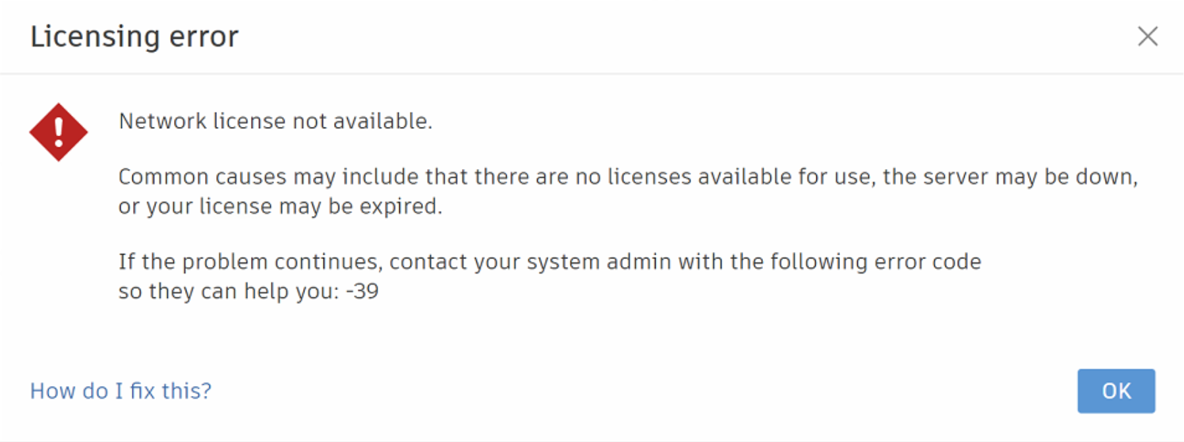
Task: Click OK to dismiss the error
Action: click(x=1115, y=391)
